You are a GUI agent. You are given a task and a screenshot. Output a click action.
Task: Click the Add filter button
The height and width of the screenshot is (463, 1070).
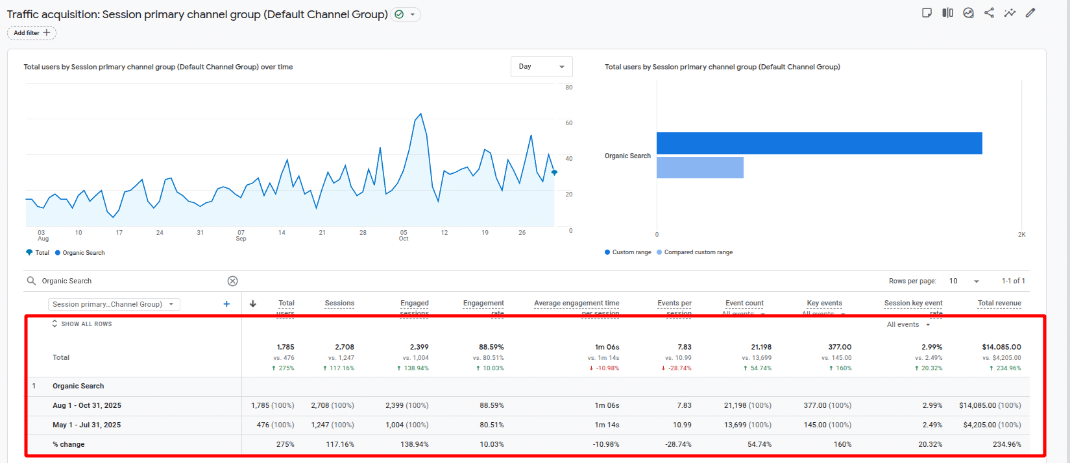[32, 33]
